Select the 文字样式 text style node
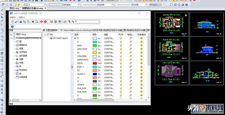The image size is (225, 115). point(23,52)
